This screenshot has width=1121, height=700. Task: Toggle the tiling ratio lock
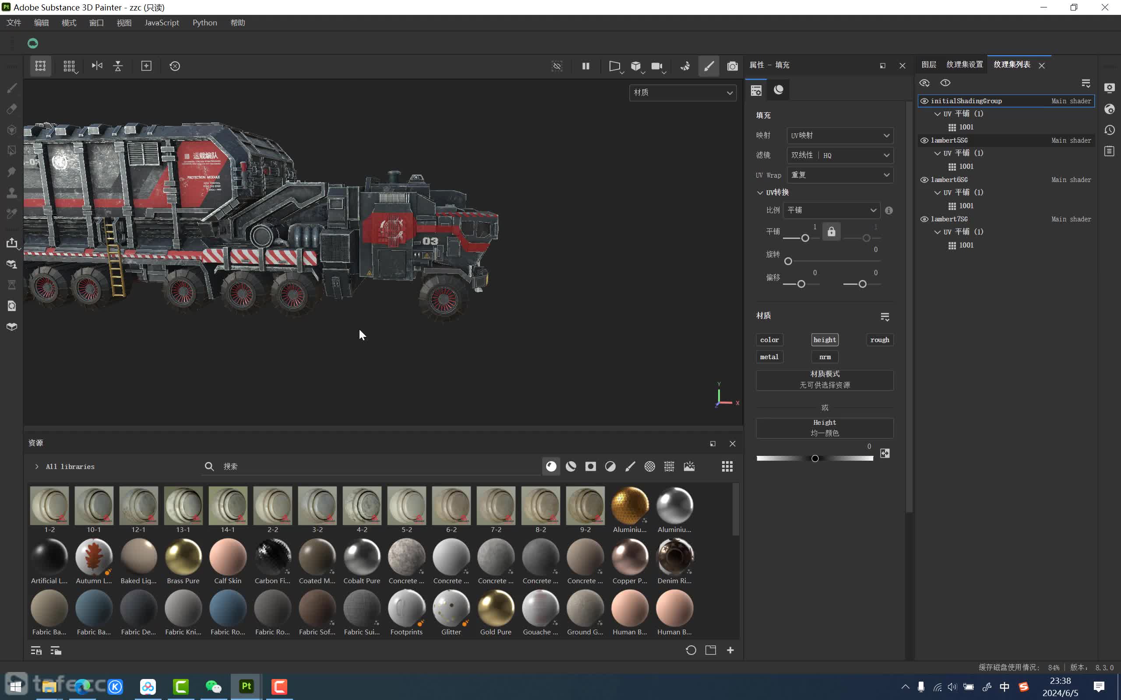pyautogui.click(x=832, y=231)
